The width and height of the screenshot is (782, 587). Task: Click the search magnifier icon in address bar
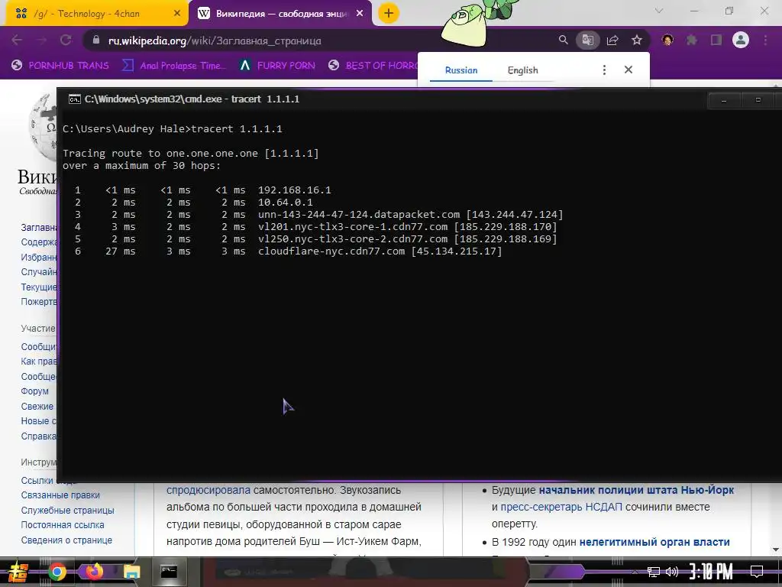pyautogui.click(x=563, y=40)
